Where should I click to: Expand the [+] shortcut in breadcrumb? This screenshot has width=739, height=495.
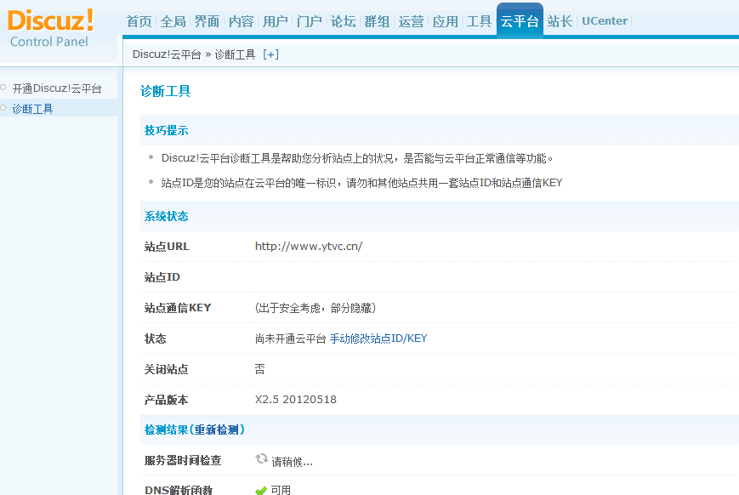(x=271, y=54)
